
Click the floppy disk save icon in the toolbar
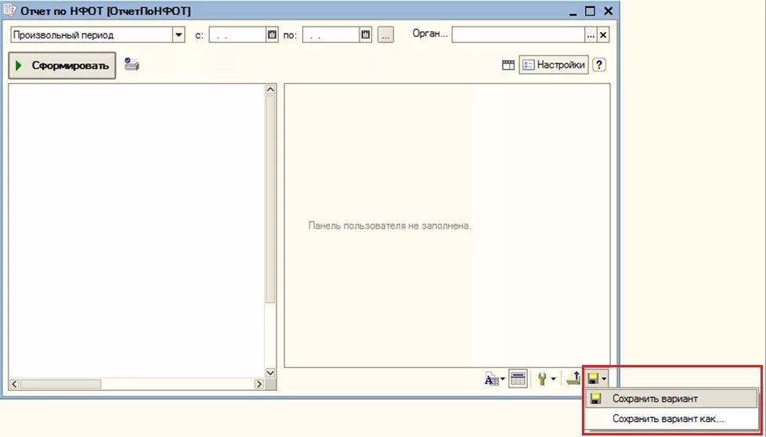coord(594,378)
